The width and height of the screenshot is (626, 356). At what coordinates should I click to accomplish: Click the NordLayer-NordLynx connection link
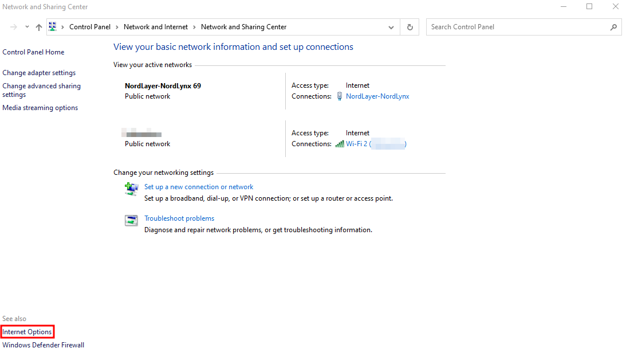(377, 96)
